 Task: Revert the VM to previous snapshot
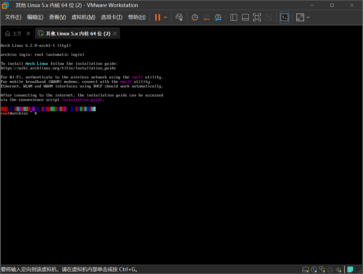[206, 17]
